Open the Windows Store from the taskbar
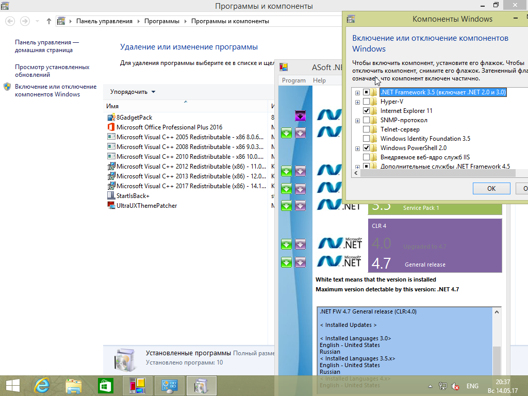The width and height of the screenshot is (528, 396). [x=105, y=386]
